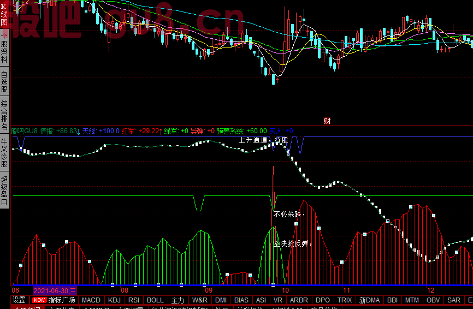The image size is (473, 309).
Task: Choose the W&R indicator tab
Action: pyautogui.click(x=200, y=300)
